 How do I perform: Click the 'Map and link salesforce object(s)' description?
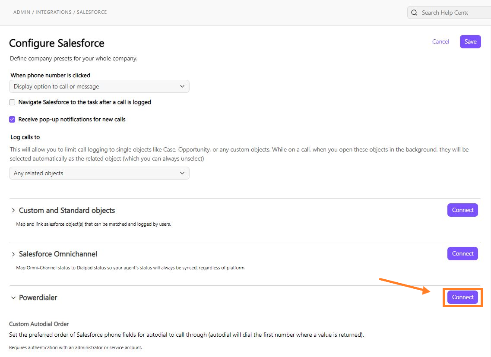coord(93,224)
